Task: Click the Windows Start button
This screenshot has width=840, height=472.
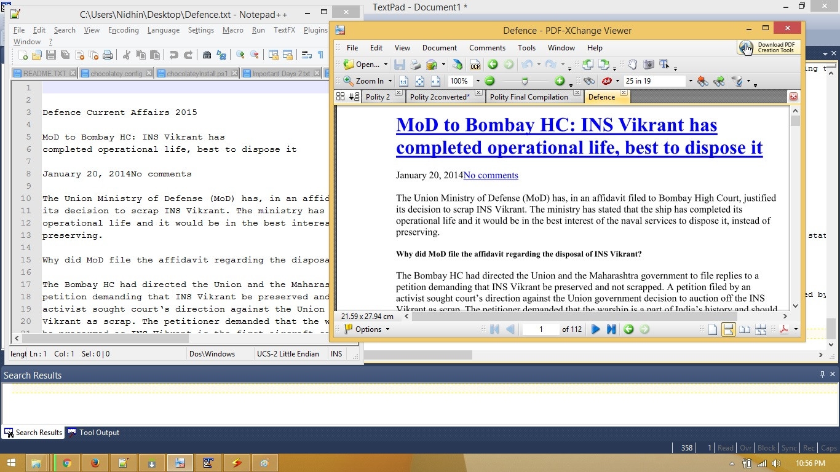Action: click(11, 463)
